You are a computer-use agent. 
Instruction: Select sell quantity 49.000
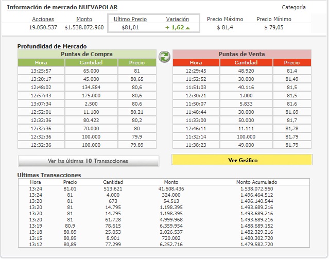(246, 145)
